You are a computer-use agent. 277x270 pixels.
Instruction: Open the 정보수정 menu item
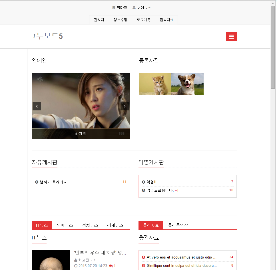tap(120, 20)
